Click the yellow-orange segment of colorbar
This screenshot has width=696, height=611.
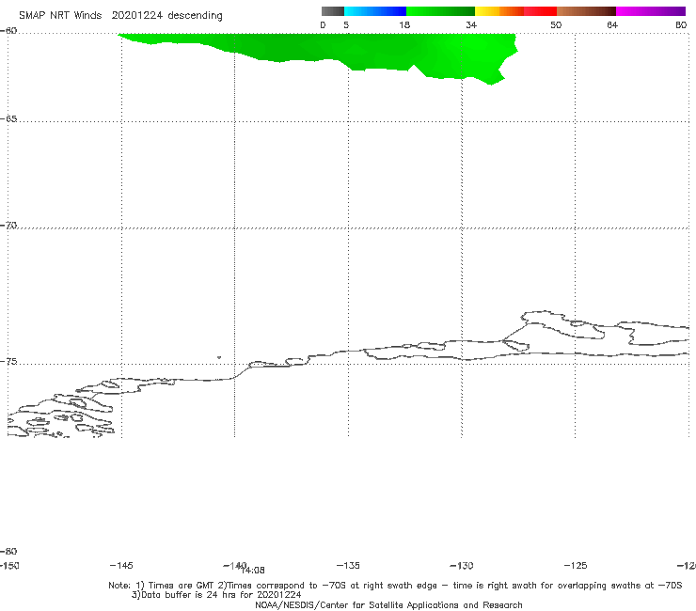tap(498, 11)
